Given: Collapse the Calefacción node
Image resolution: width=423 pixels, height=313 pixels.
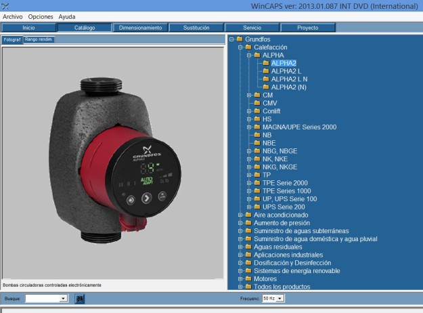Looking at the screenshot, I should click(240, 47).
